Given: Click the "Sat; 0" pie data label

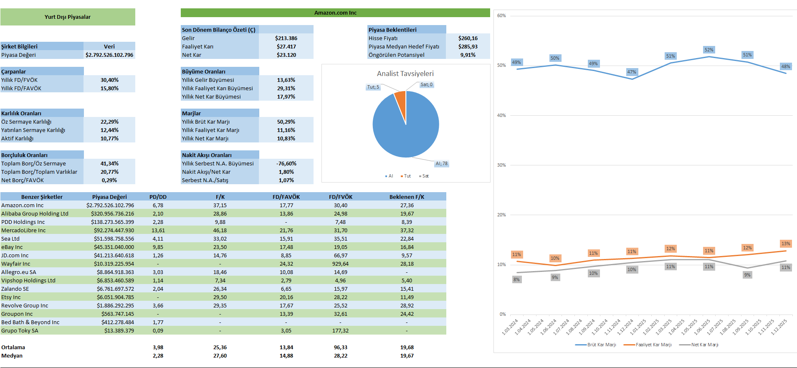Looking at the screenshot, I should click(426, 84).
